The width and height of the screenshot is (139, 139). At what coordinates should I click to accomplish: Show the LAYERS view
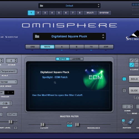click(x=76, y=59)
